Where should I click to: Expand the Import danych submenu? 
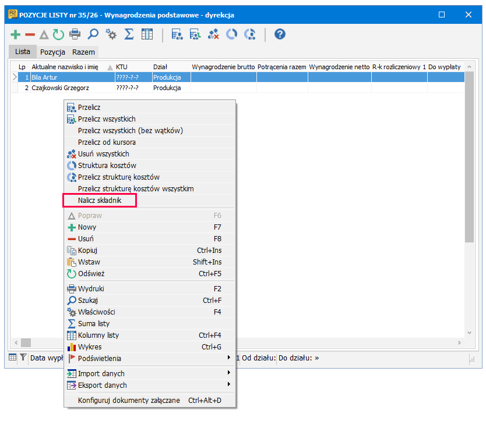(149, 373)
